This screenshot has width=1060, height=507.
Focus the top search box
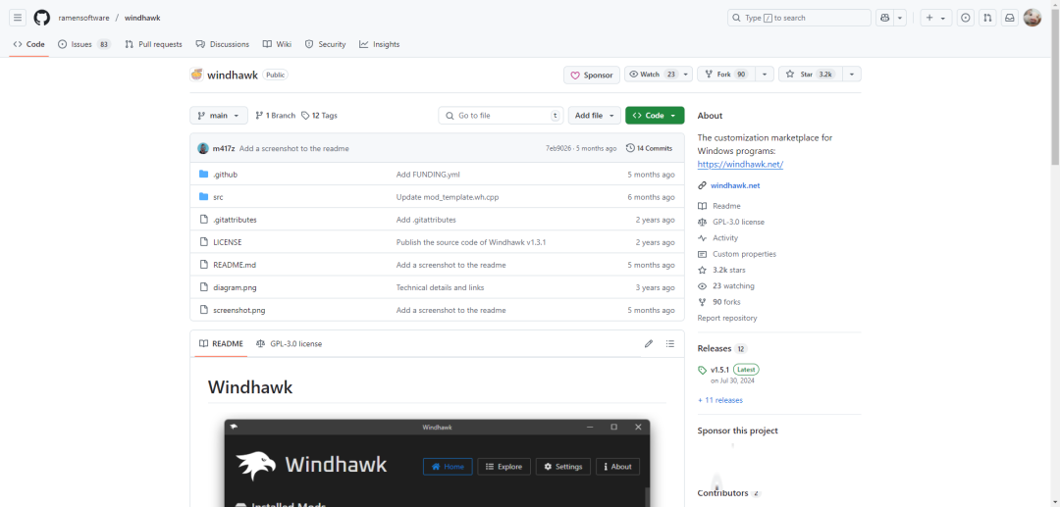click(x=799, y=19)
